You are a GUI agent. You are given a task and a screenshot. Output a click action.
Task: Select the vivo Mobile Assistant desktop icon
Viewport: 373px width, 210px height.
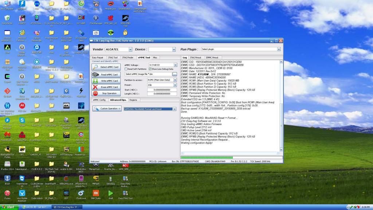tap(22, 196)
